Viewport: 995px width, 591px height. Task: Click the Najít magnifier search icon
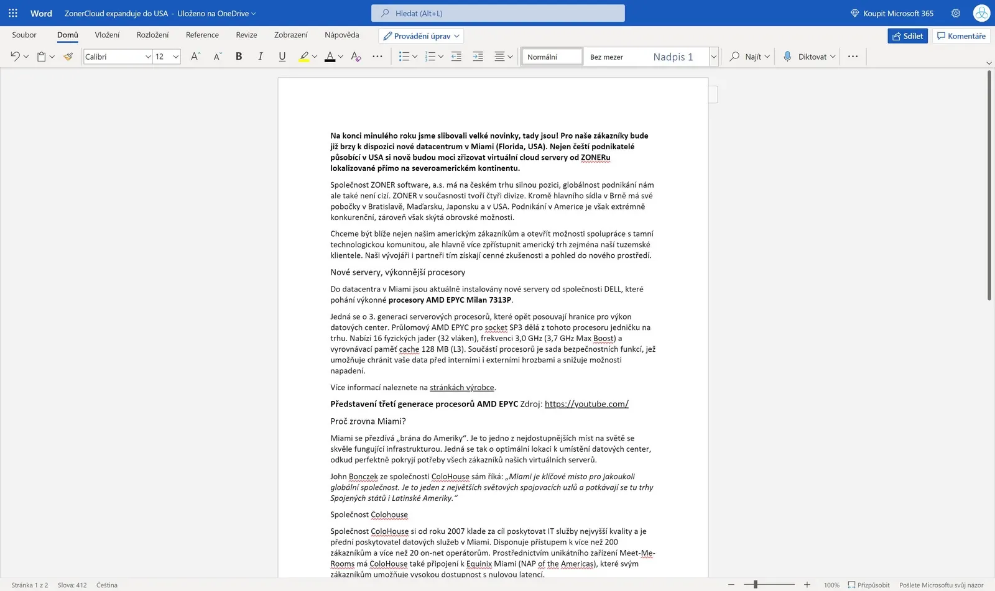pyautogui.click(x=734, y=57)
